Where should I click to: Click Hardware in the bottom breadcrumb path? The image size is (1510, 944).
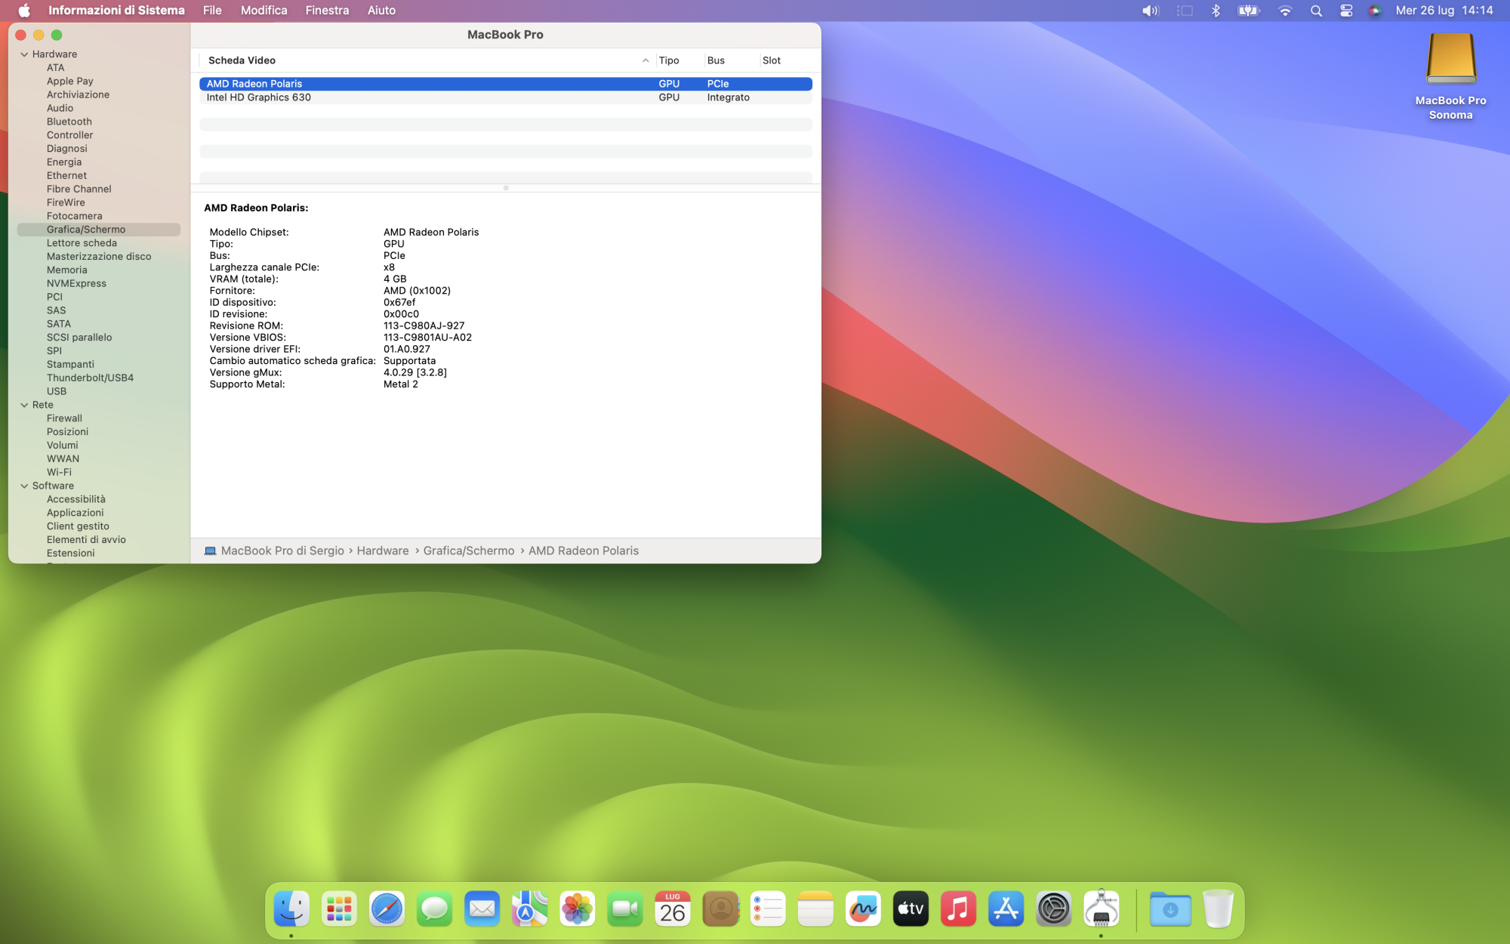(x=383, y=551)
